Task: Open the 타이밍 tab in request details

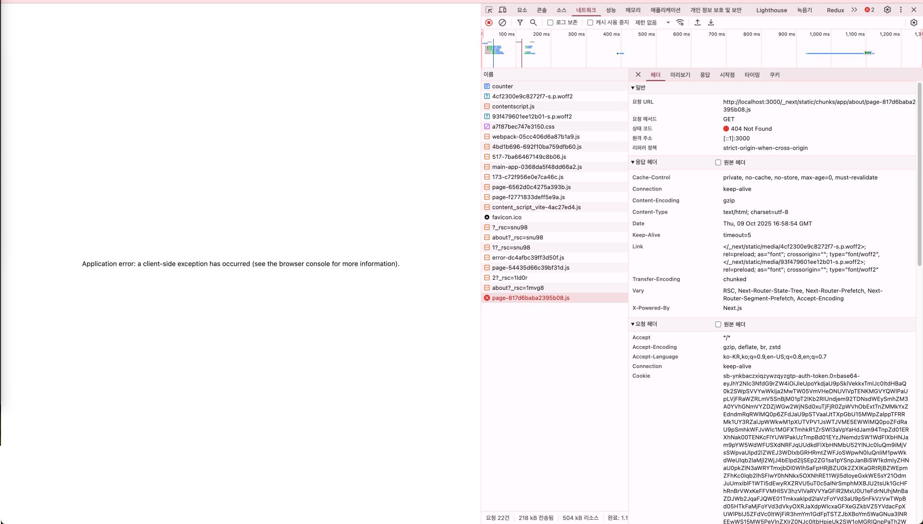Action: [x=752, y=75]
